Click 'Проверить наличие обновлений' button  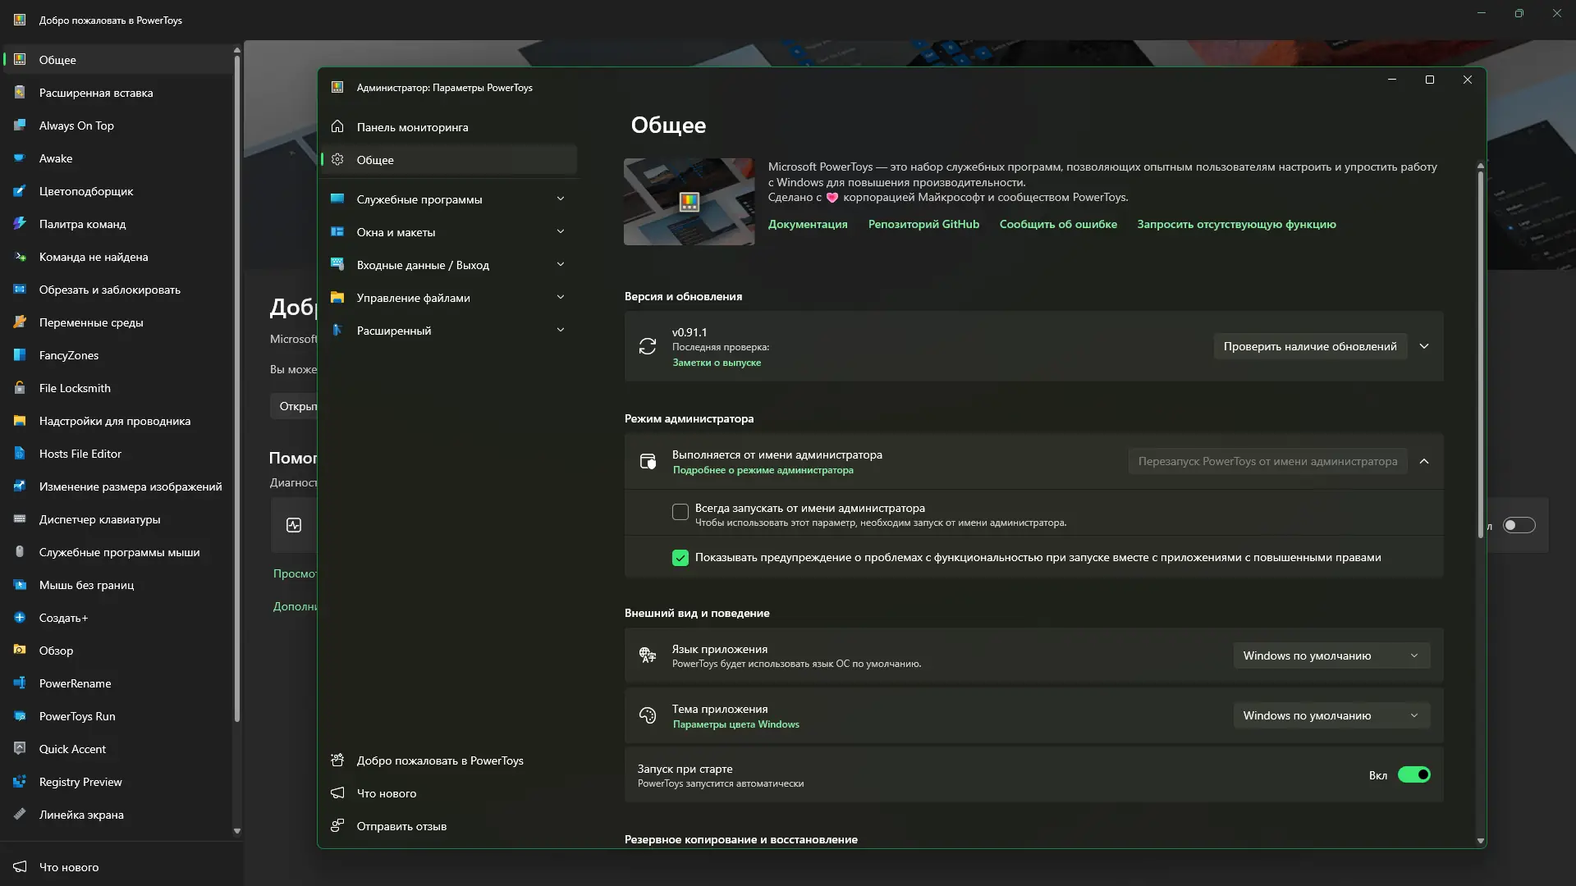(1309, 346)
